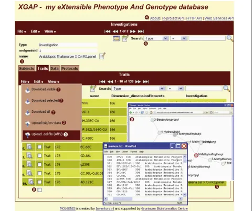Expand the Investigations View menu
The width and height of the screenshot is (252, 211).
pyautogui.click(x=50, y=31)
